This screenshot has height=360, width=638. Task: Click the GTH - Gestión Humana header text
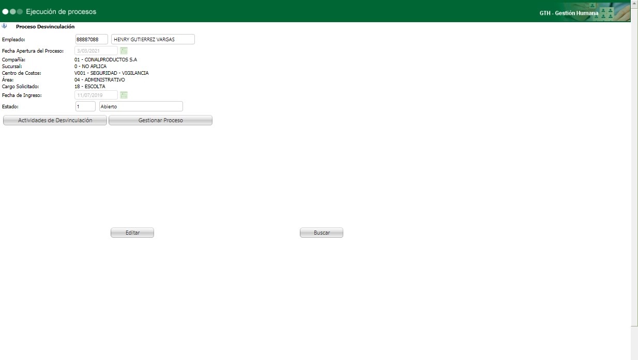pyautogui.click(x=569, y=13)
